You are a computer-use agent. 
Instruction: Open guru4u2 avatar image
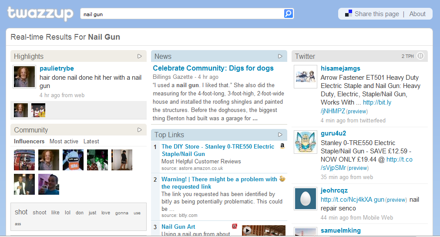coord(305,142)
